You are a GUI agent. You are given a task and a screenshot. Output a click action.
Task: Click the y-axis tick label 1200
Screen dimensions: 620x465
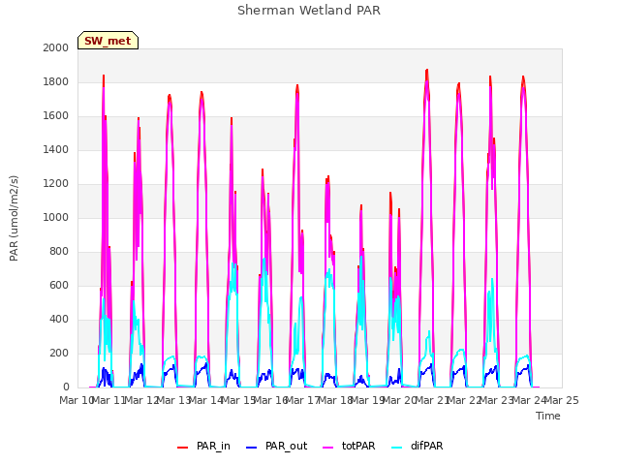point(56,183)
